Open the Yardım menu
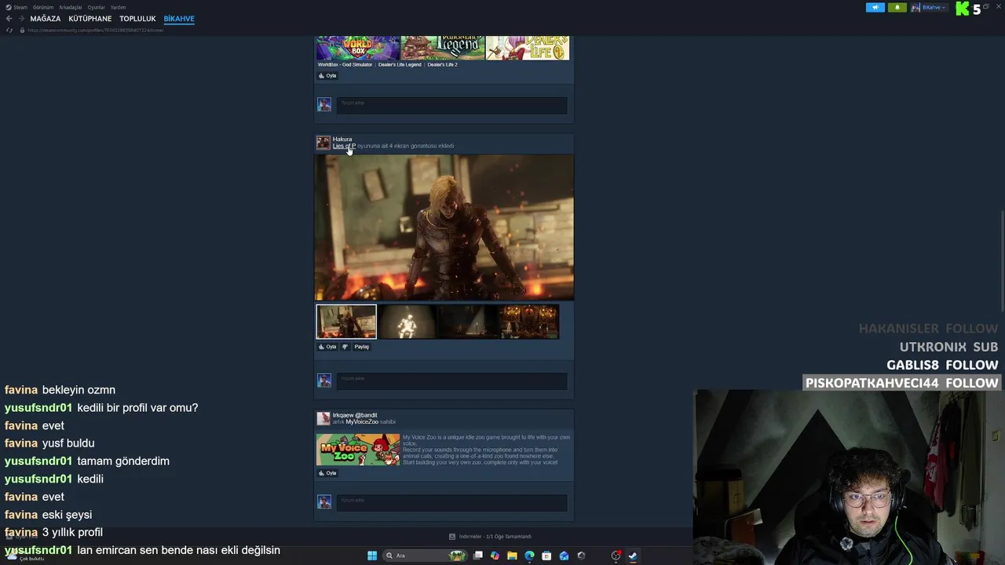1005x565 pixels. click(118, 7)
